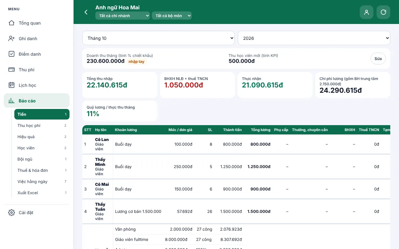The height and width of the screenshot is (249, 399).
Task: Click the Lương cơ bản 1.500.000 cell
Action: pos(138,211)
